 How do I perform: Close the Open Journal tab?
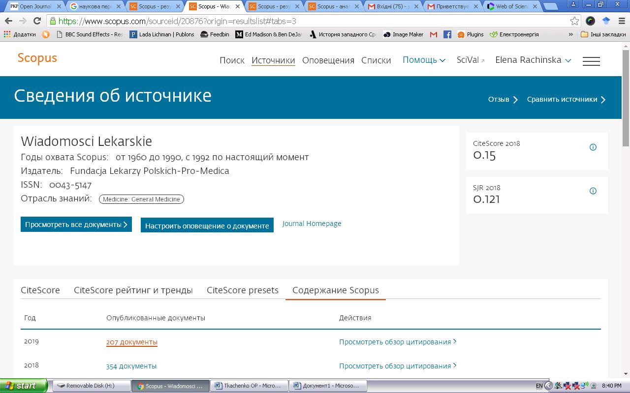(59, 6)
